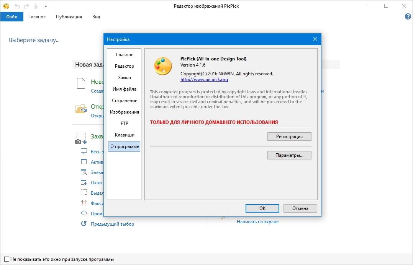Expand the quick access toolbar customize arrow
The image size is (413, 265).
point(46,6)
